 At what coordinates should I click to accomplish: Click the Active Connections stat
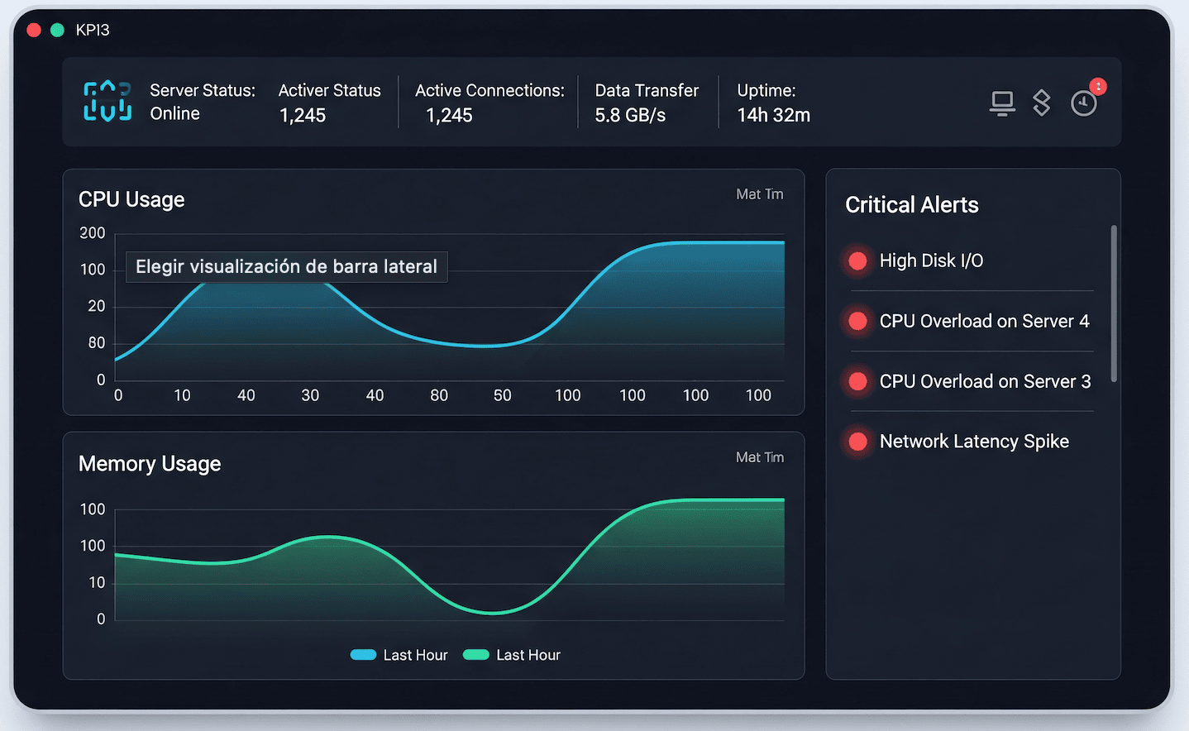[x=489, y=103]
